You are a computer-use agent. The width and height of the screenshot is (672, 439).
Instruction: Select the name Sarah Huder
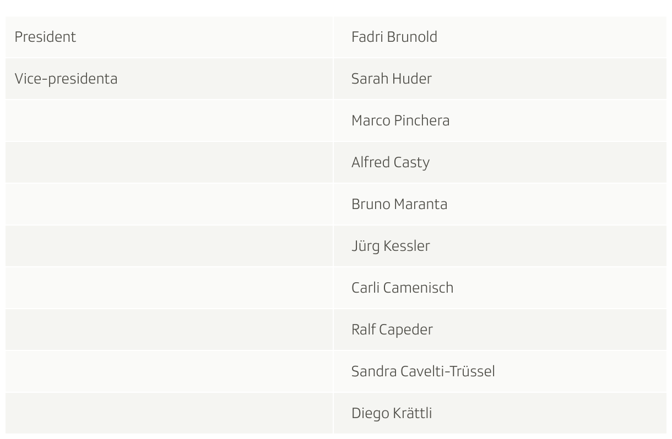point(392,79)
